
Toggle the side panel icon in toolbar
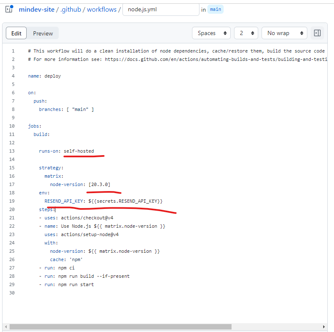pos(317,33)
